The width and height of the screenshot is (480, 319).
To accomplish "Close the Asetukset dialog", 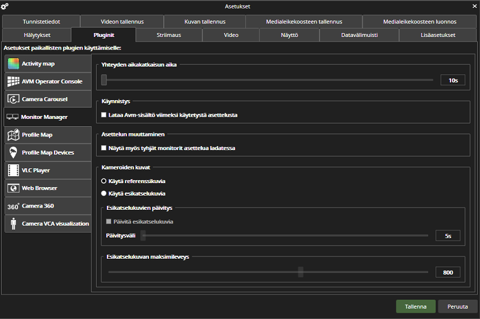I will pos(474,6).
